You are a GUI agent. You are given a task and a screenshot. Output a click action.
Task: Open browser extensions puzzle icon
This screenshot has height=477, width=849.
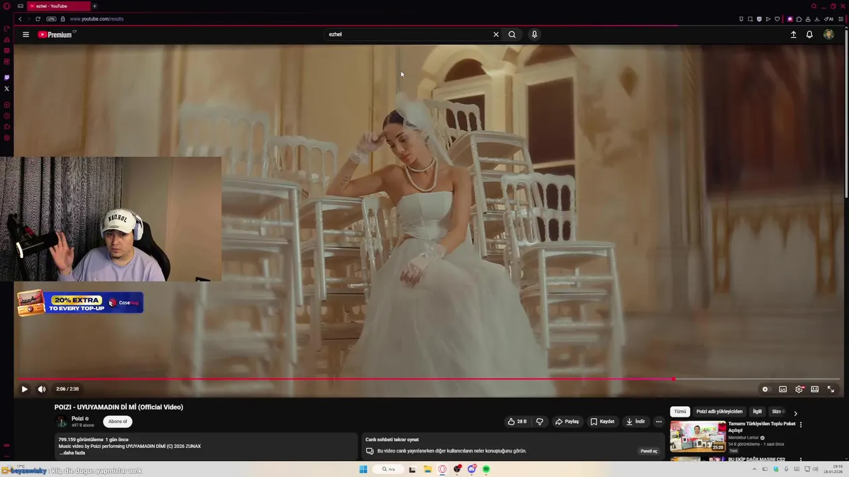click(x=799, y=19)
